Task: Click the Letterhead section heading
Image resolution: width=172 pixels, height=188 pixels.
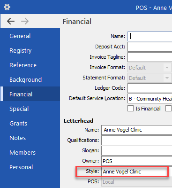Action: 78,121
